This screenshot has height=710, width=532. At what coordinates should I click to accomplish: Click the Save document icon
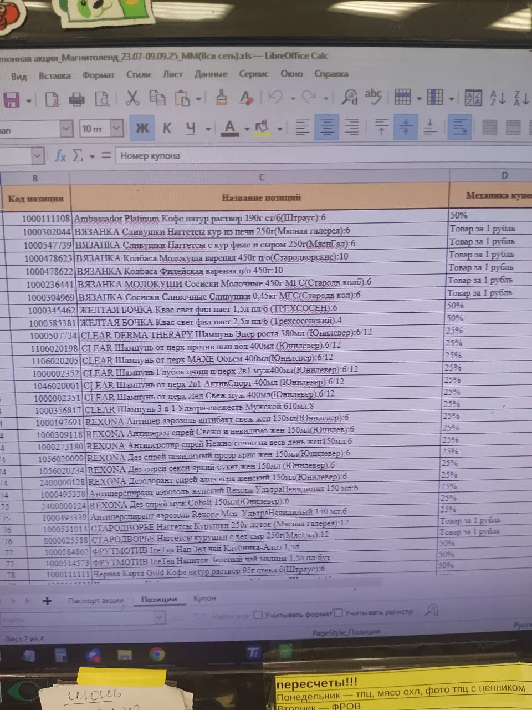pyautogui.click(x=11, y=100)
